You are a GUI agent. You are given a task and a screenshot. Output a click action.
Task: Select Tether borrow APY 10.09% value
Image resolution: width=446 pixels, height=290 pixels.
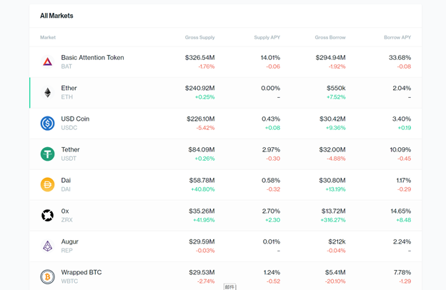point(400,150)
